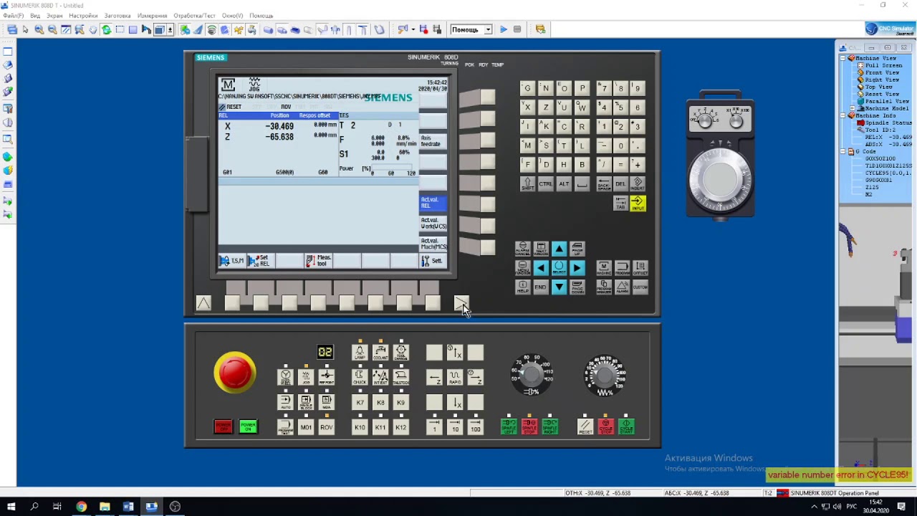The width and height of the screenshot is (917, 516).
Task: Click the blue cursor up arrow key
Action: [x=559, y=249]
